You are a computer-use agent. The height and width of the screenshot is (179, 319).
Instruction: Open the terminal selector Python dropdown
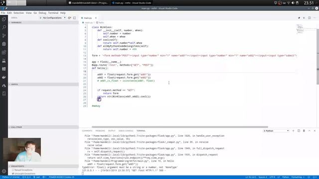pyautogui.click(x=276, y=131)
